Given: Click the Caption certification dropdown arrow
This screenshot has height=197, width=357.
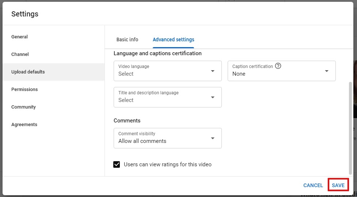Looking at the screenshot, I should pos(327,71).
